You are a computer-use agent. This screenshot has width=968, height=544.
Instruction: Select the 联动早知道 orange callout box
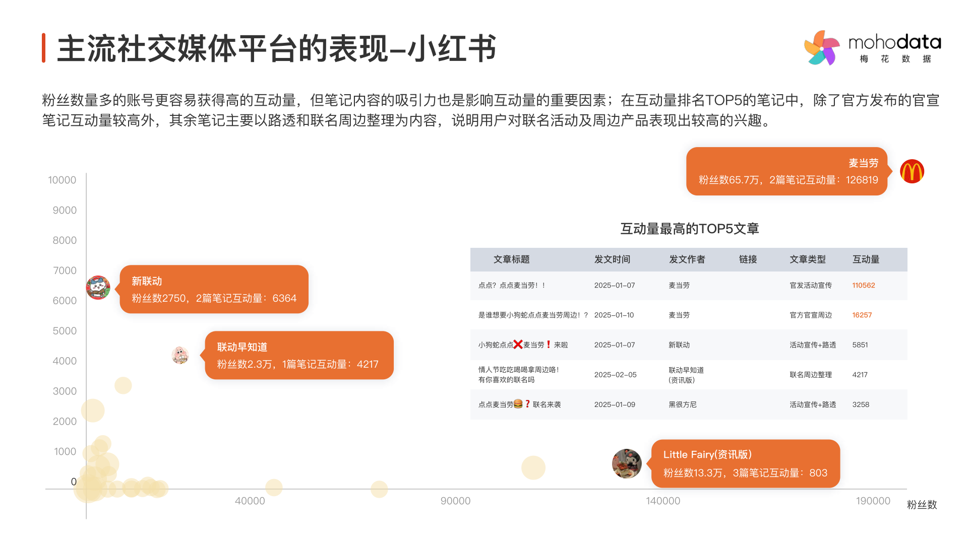(299, 355)
